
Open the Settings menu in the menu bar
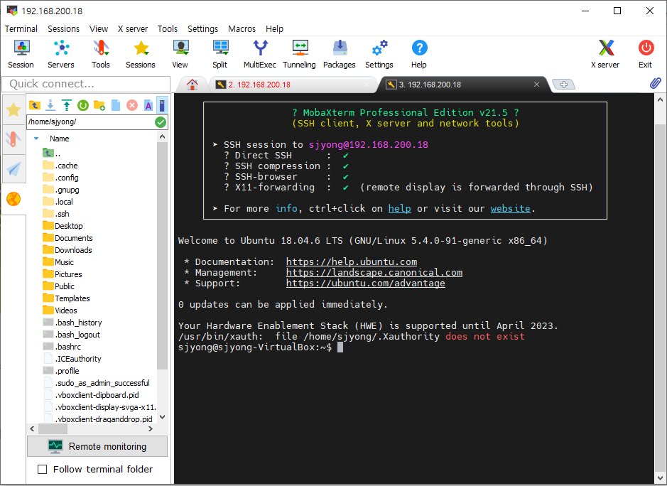[202, 28]
